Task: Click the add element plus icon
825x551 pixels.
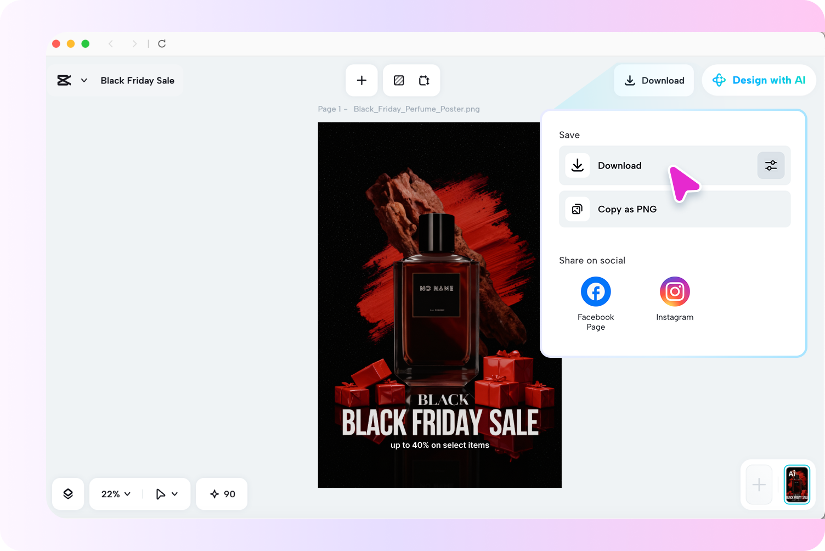Action: tap(361, 80)
